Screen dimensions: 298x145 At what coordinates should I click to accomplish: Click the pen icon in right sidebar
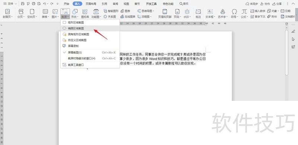(293, 31)
